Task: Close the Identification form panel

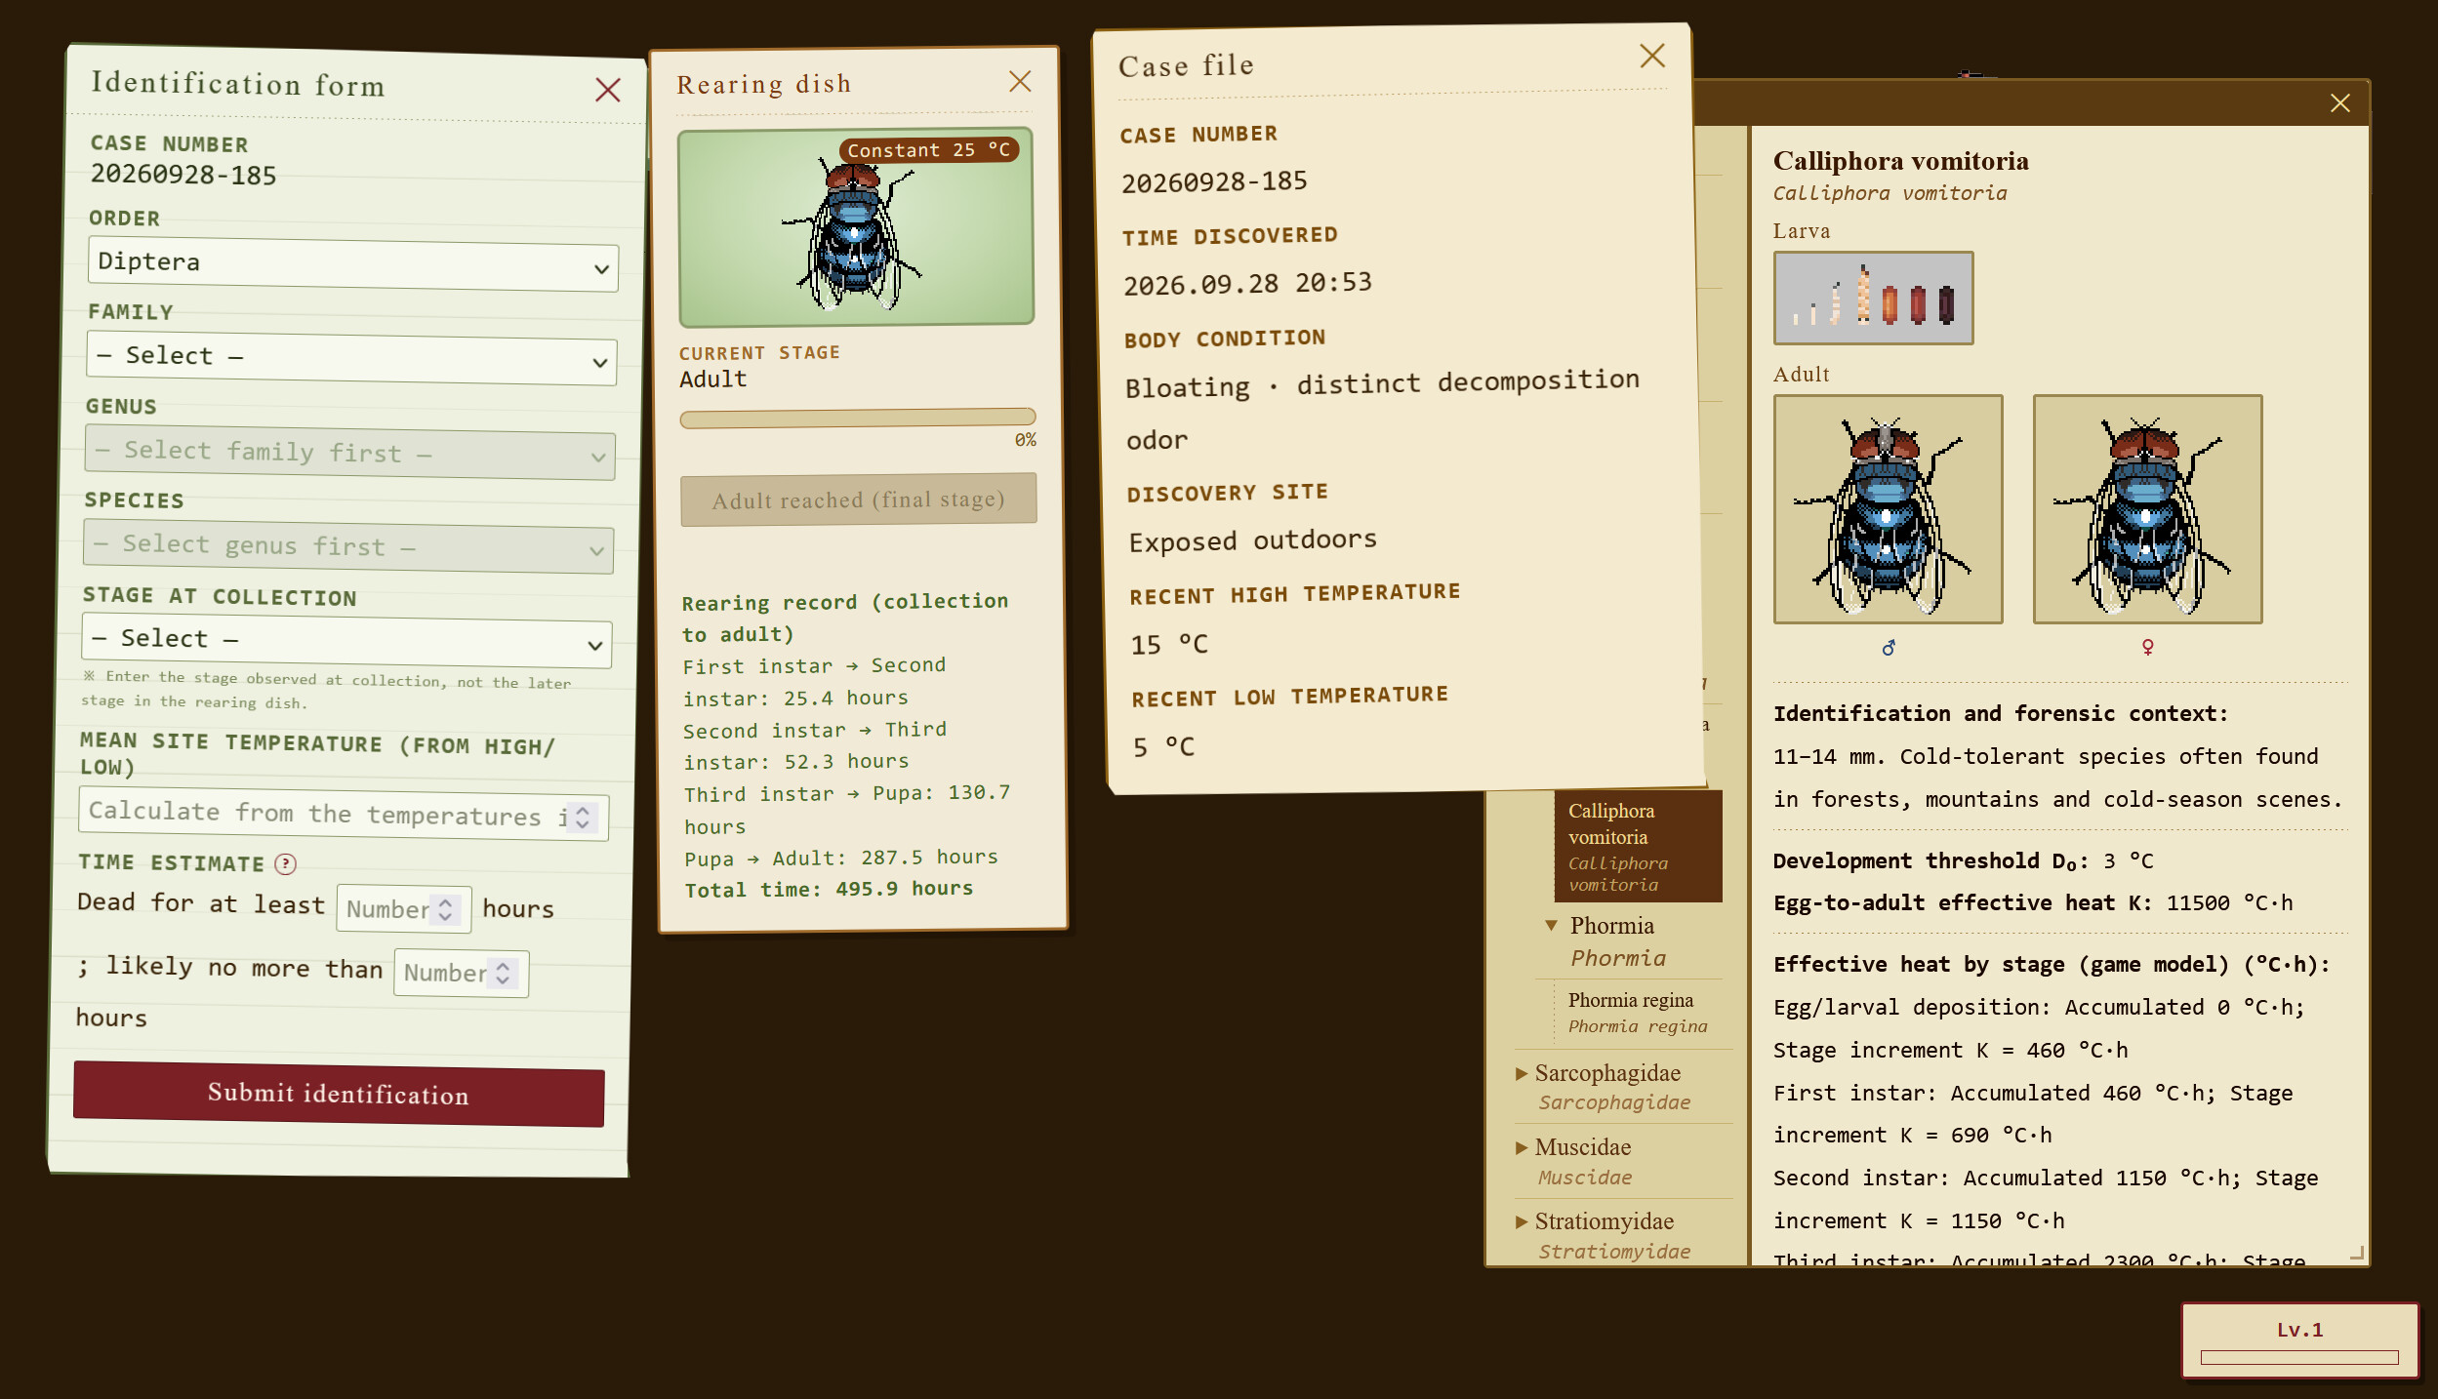Action: pos(608,91)
